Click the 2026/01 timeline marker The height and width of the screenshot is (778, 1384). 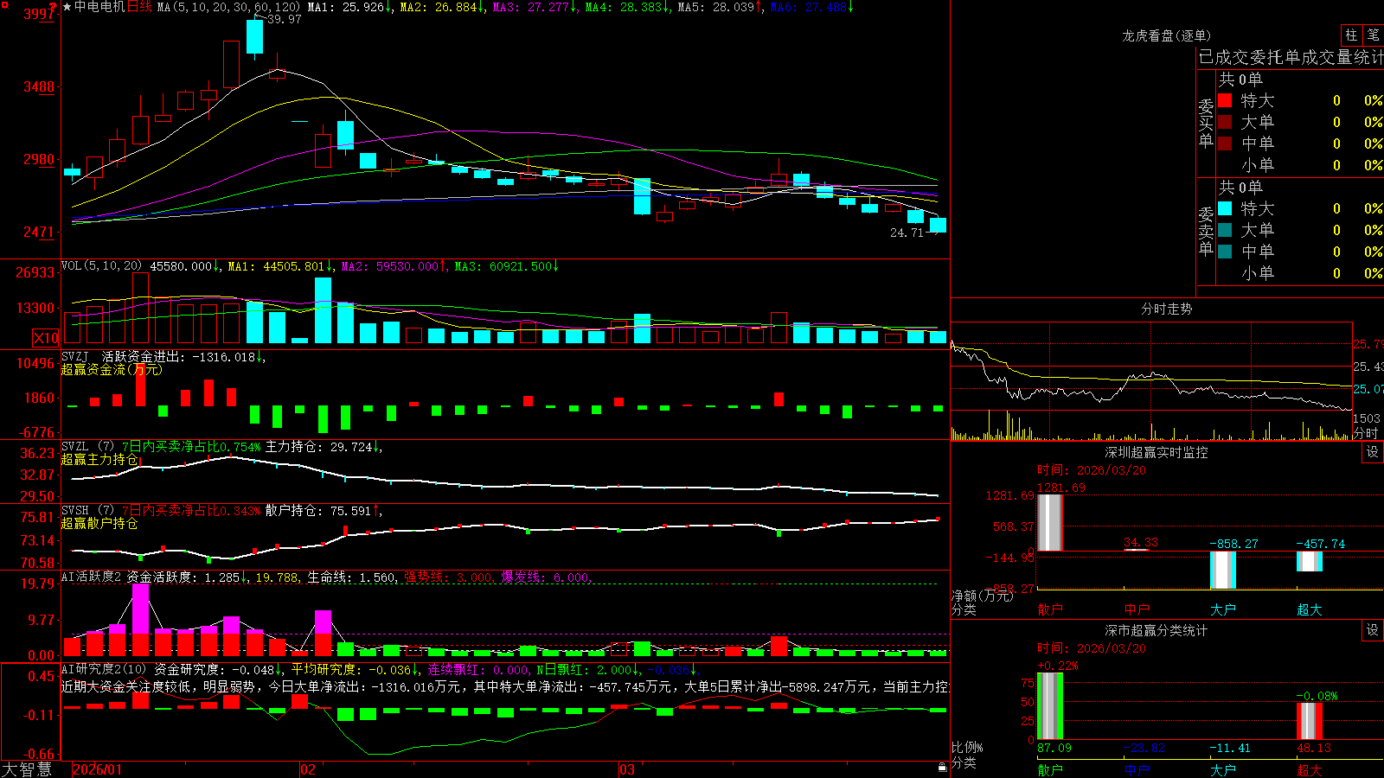(x=98, y=769)
